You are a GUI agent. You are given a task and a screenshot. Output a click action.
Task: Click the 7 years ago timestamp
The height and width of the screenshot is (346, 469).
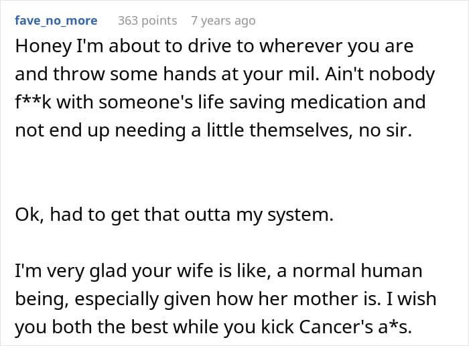coord(223,21)
